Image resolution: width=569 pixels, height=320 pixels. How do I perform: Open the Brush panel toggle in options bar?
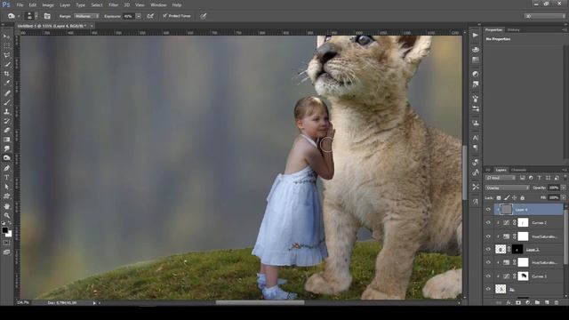pyautogui.click(x=47, y=16)
